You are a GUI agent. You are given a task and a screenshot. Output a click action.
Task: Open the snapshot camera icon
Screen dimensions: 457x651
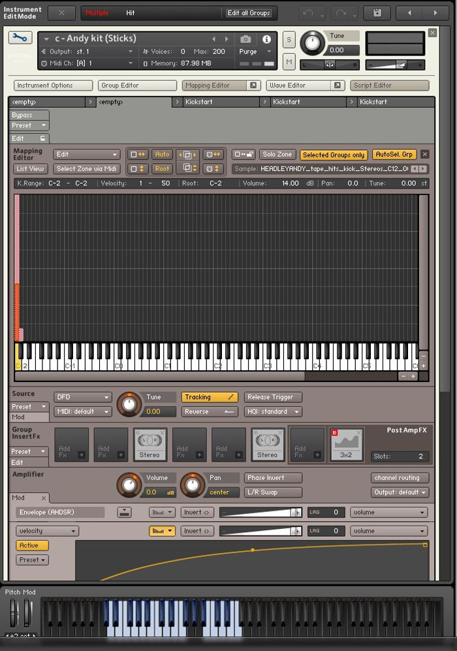coord(245,39)
